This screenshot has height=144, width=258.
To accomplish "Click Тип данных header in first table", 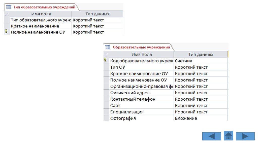I will pyautogui.click(x=97, y=14).
